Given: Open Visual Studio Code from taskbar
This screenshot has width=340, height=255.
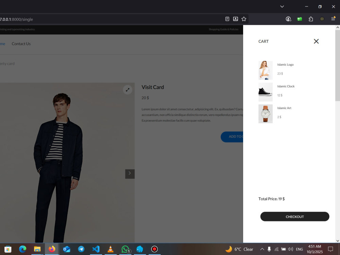Looking at the screenshot, I should 96,249.
